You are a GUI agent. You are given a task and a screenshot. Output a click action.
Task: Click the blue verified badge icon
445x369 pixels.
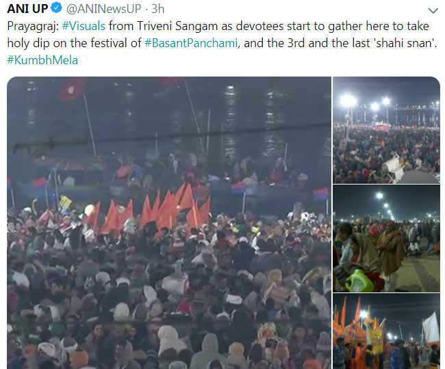56,8
